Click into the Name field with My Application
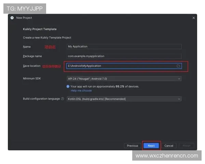 click(124, 46)
